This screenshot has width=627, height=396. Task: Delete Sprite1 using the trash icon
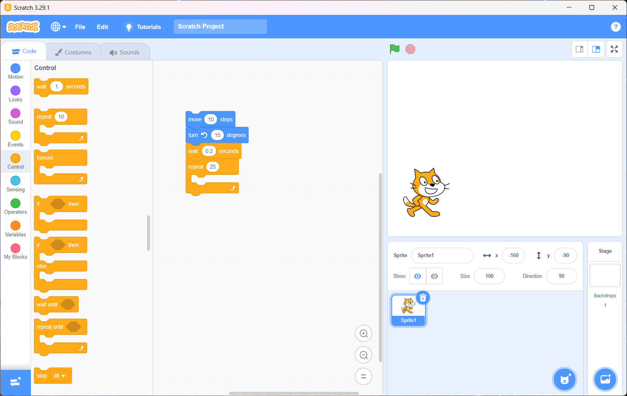pos(423,298)
